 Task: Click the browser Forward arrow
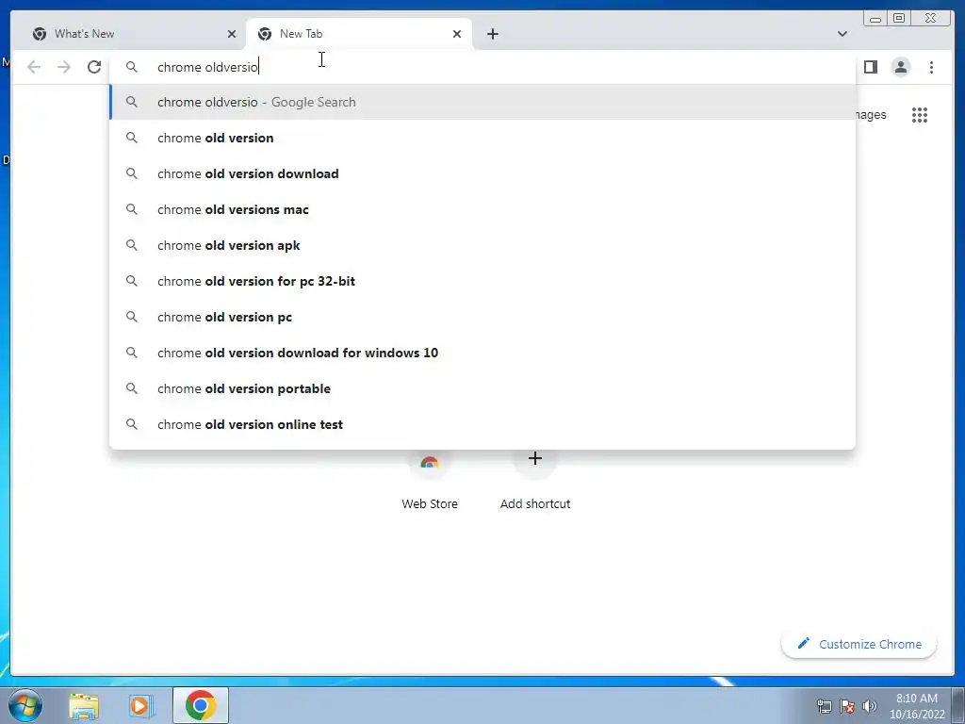(x=64, y=67)
